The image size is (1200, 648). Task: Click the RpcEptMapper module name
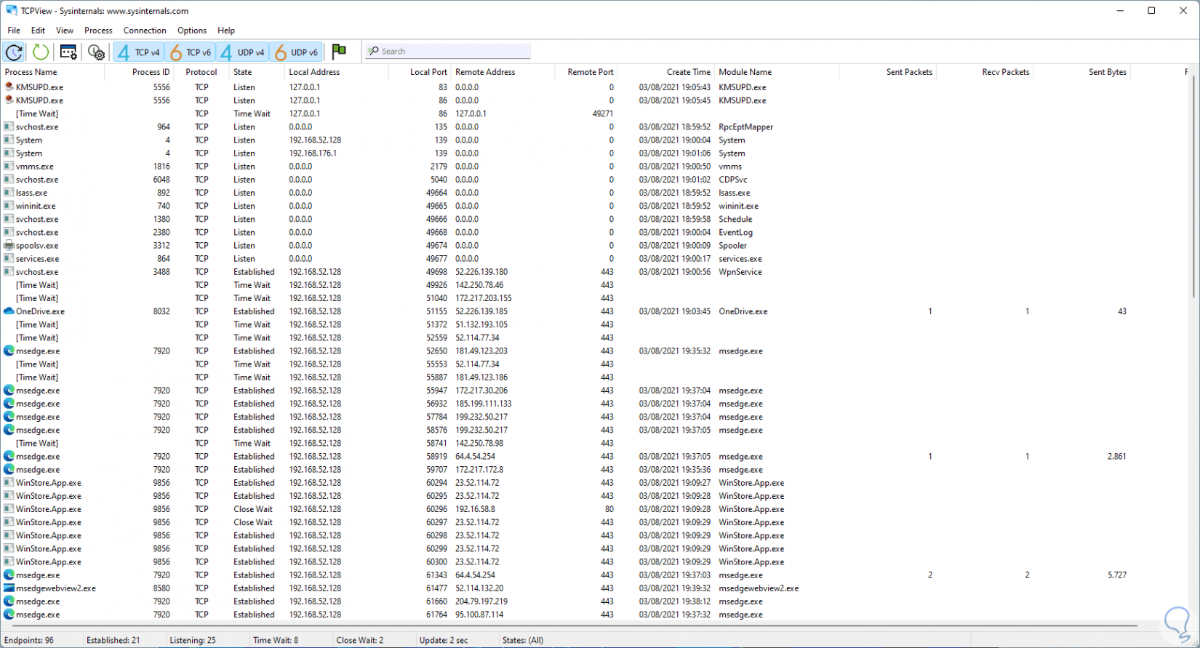click(x=746, y=127)
